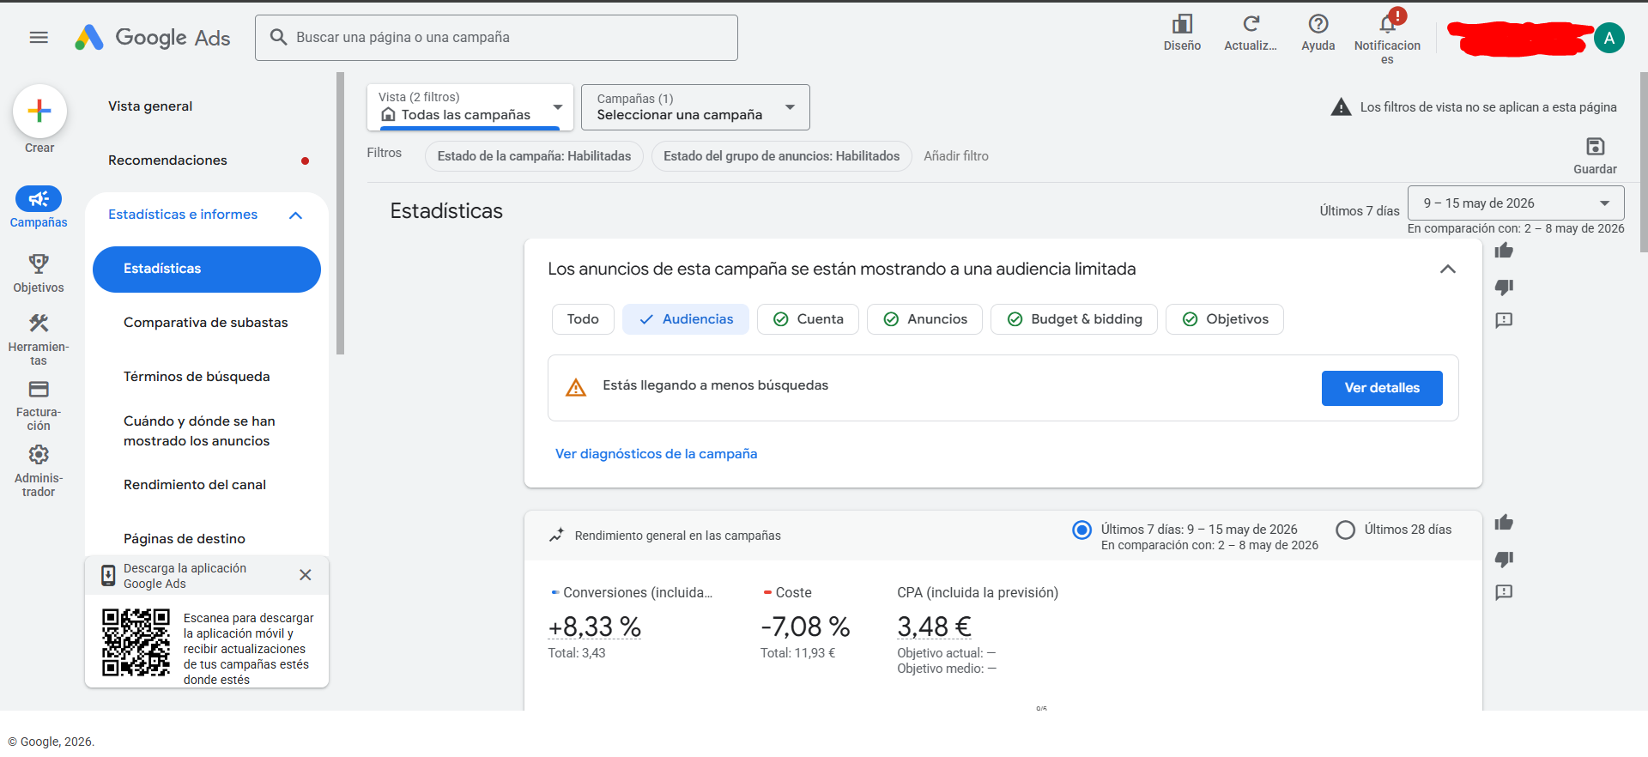Click Coste -7,08 % metric
The width and height of the screenshot is (1648, 757).
805,627
